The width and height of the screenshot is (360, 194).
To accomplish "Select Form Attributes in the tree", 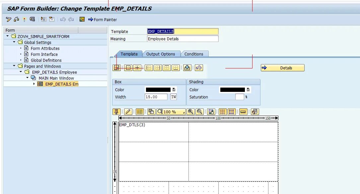I will 45,48.
